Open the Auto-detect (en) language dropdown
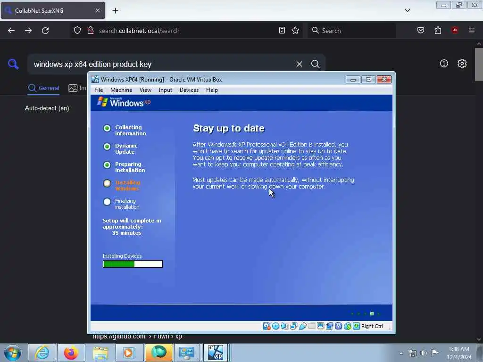This screenshot has height=362, width=483. [x=47, y=108]
